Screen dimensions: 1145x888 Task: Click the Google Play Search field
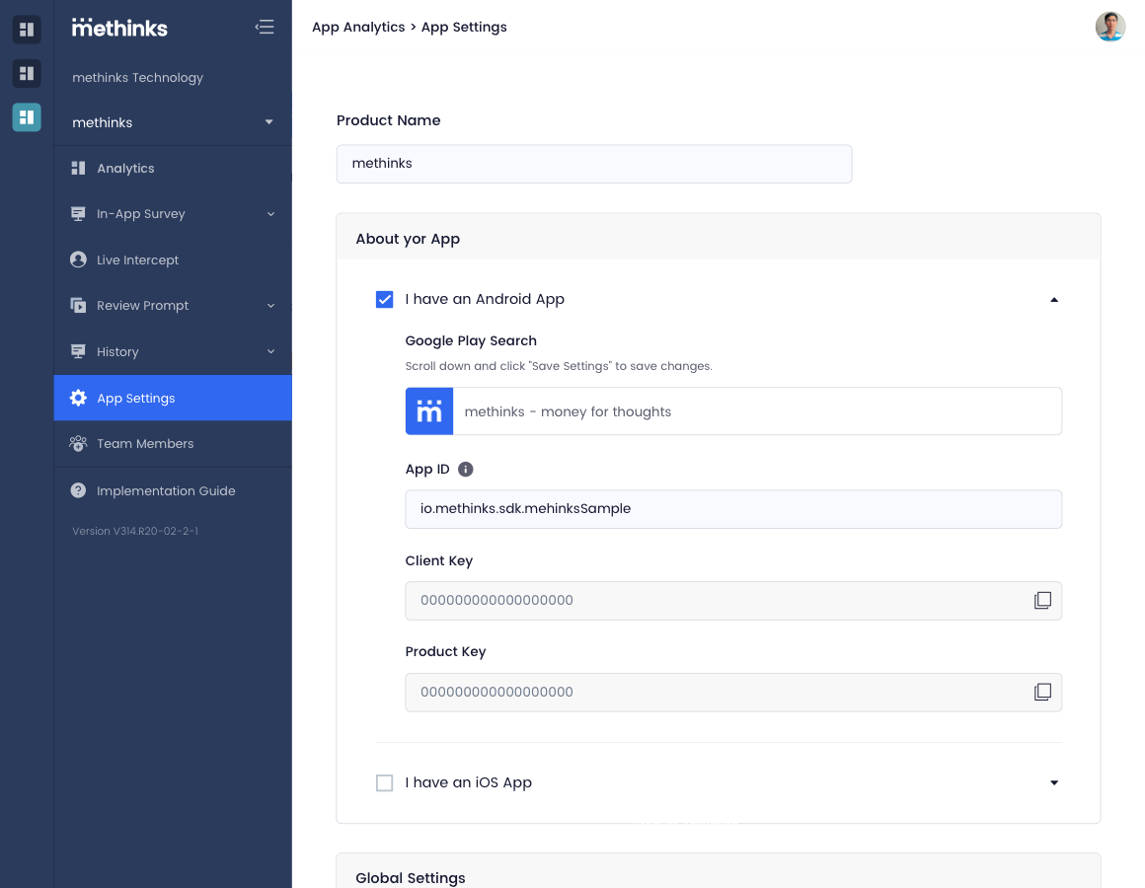tap(733, 411)
